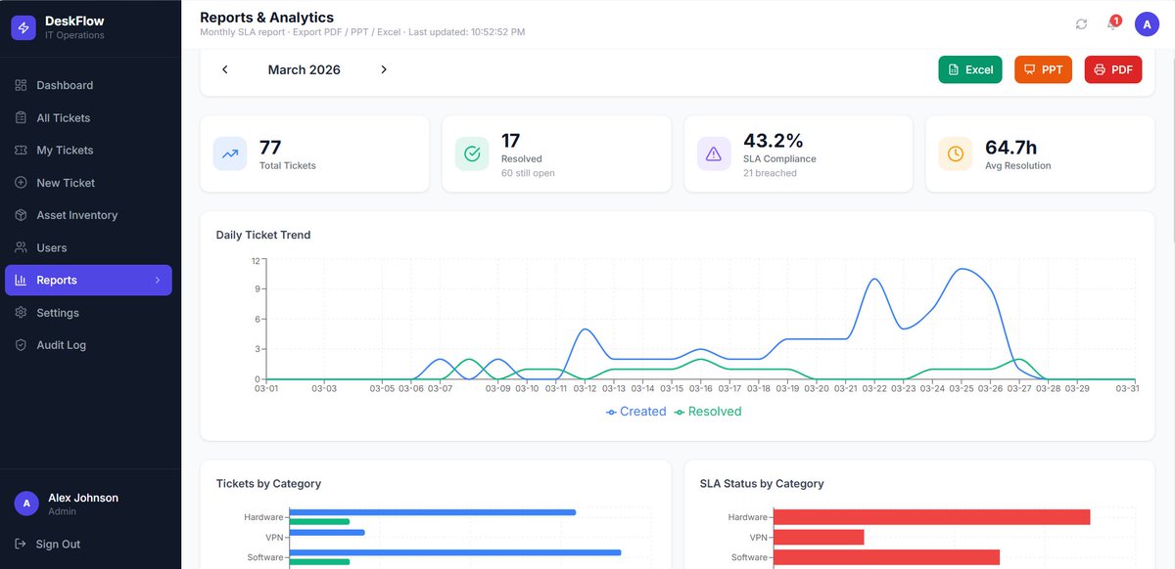The height and width of the screenshot is (569, 1175).
Task: Click the Resolved checkmark circle icon
Action: (472, 153)
